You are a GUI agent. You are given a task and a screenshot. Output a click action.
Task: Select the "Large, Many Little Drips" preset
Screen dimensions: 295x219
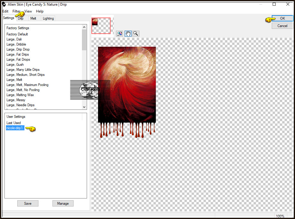tap(23, 70)
